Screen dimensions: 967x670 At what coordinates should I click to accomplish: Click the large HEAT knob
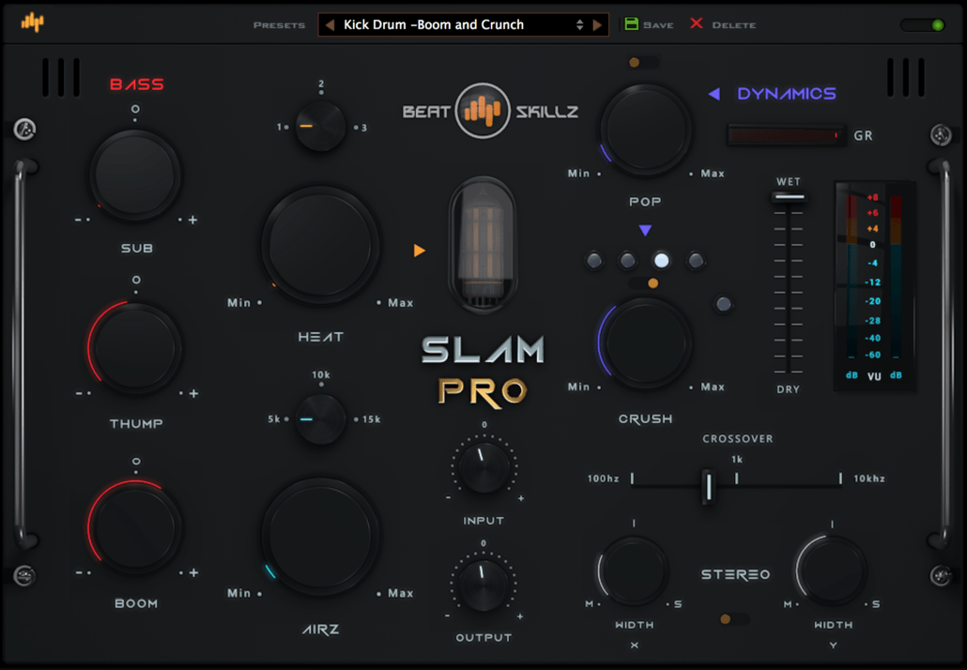tap(320, 245)
